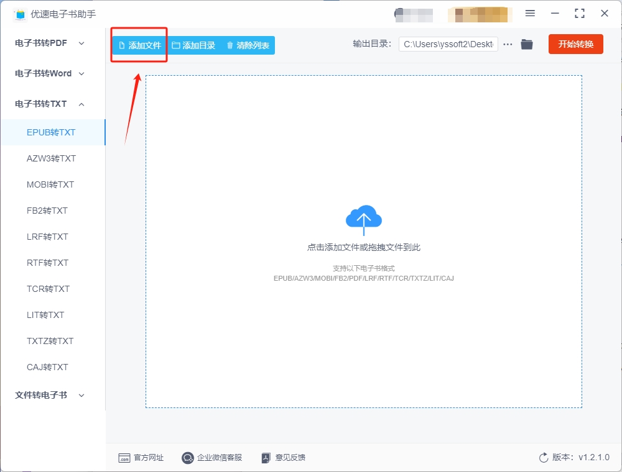Click the output directory path field

pyautogui.click(x=448, y=44)
